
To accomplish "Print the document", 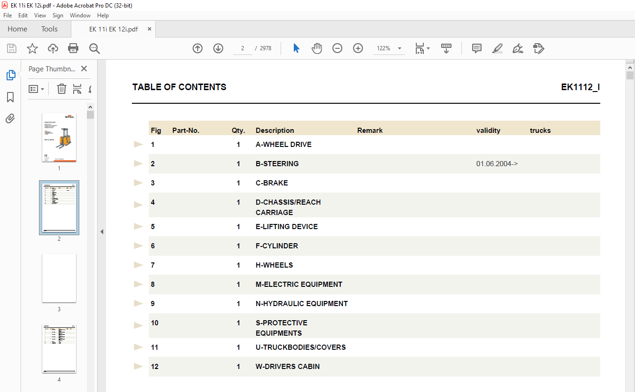I will pos(73,48).
